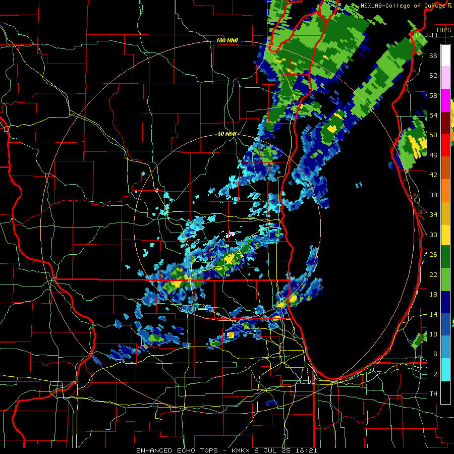Click the 46 value on the legend scale

click(x=433, y=155)
